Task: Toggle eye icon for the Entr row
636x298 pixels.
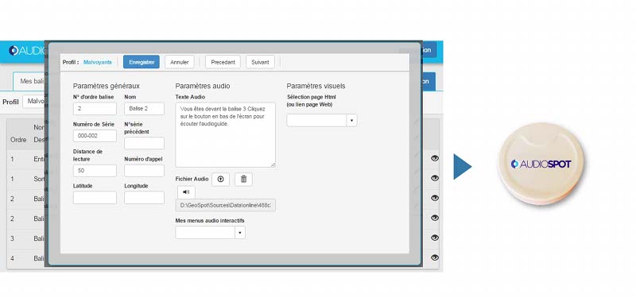Action: (x=435, y=158)
